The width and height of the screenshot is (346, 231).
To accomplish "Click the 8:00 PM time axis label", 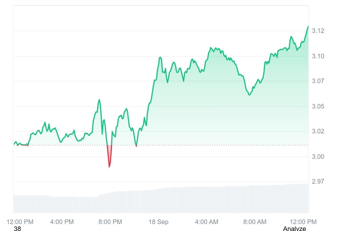I will [x=110, y=222].
